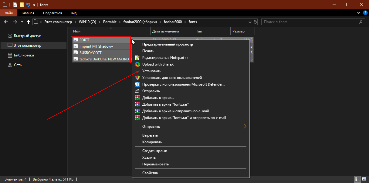Click "Этот компьютер" in navigation pane

pos(27,46)
